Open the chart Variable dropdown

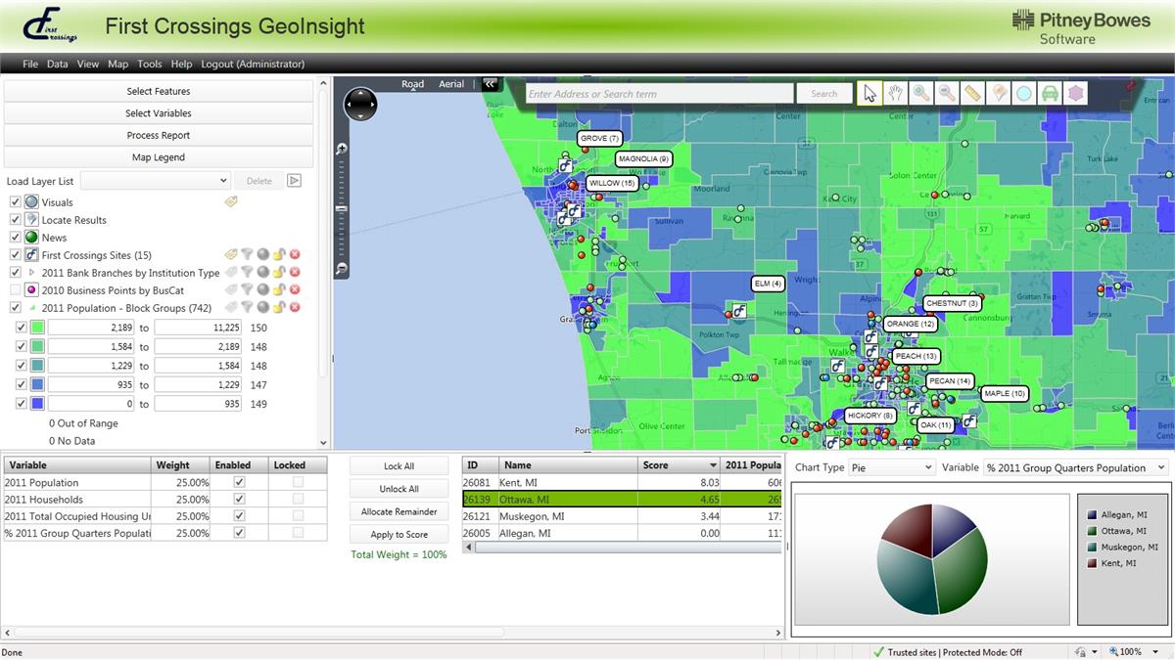tap(1076, 467)
